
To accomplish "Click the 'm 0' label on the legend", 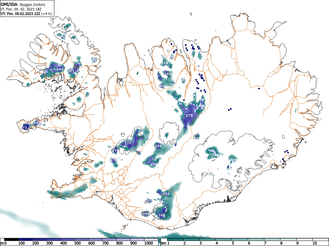I will (x=4, y=243).
